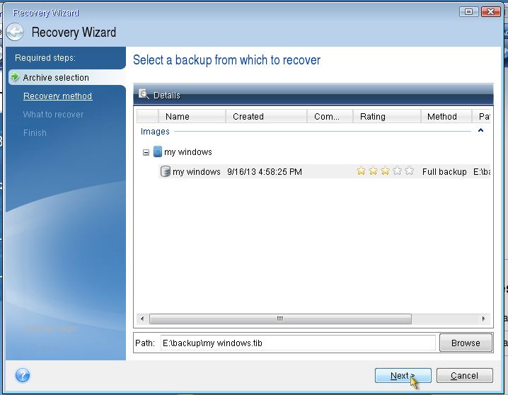Image resolution: width=508 pixels, height=395 pixels.
Task: Close the Recovery Wizard window
Action: coord(491,12)
